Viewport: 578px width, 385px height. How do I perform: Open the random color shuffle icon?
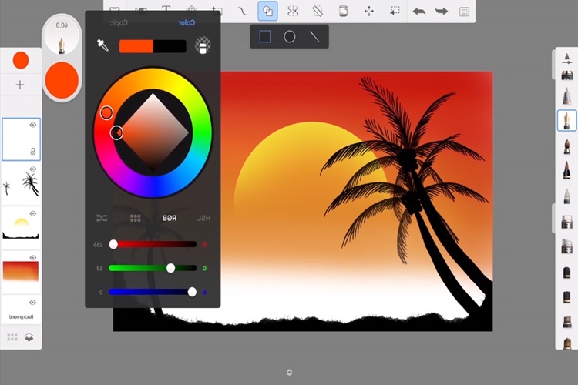[x=102, y=218]
